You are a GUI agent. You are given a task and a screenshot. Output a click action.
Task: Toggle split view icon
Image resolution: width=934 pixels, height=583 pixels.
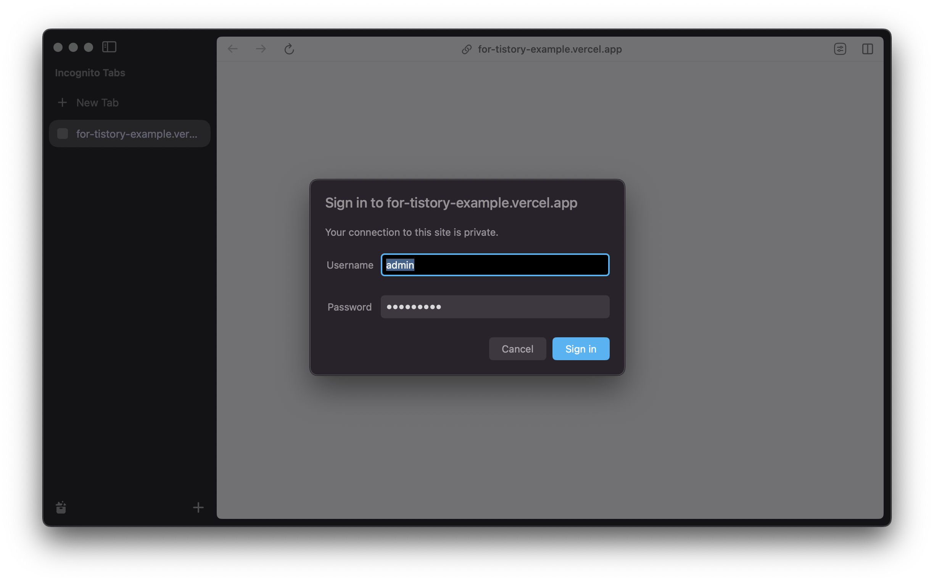(867, 49)
